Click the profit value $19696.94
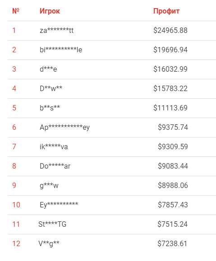Image resolution: width=216 pixels, height=261 pixels. click(x=170, y=50)
